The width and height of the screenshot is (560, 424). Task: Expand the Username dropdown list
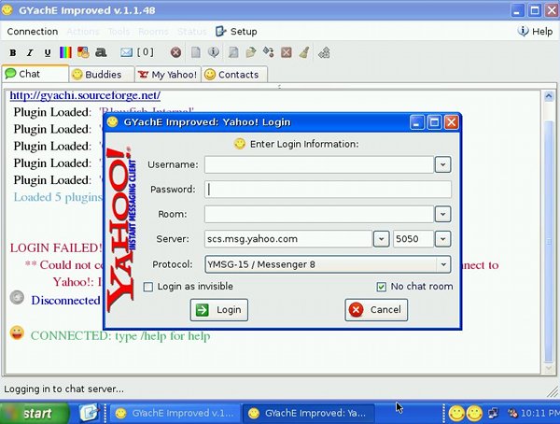pos(442,164)
